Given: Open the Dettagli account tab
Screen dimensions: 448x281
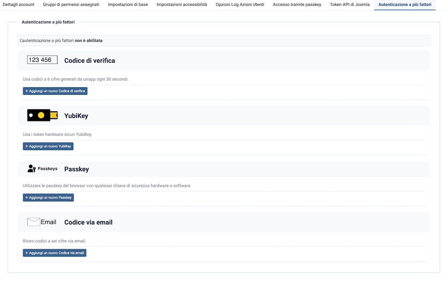Looking at the screenshot, I should [x=19, y=5].
